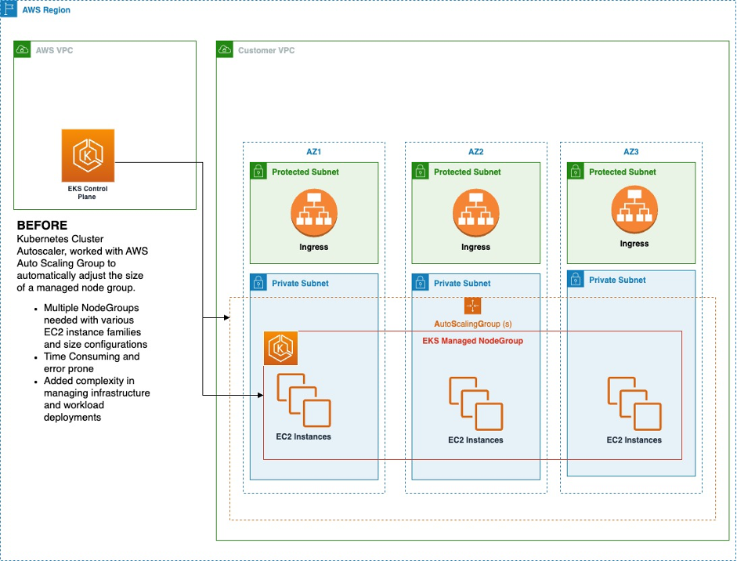Image resolution: width=737 pixels, height=561 pixels.
Task: Click the Private Subnet lock icon in AZ2
Action: tap(420, 284)
